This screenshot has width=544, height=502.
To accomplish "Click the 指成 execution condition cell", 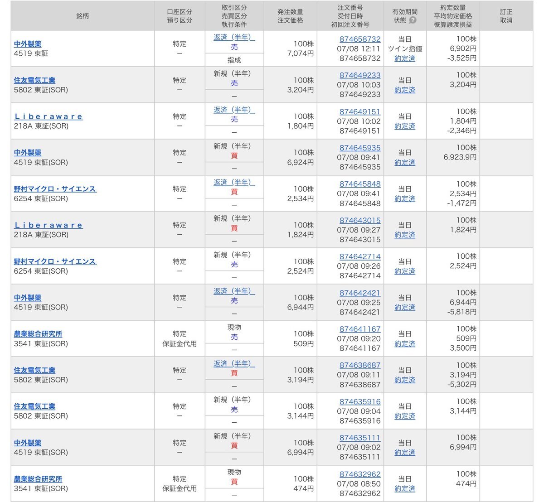I will pos(234,60).
